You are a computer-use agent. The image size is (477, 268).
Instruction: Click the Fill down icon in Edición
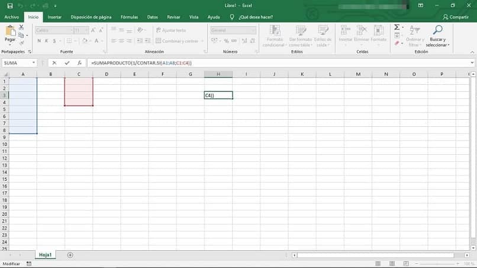click(397, 36)
